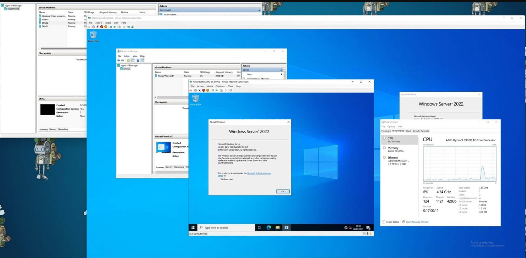Open Recycle Bin on SRV02 desktop
Viewport: 526px width, 258px height.
point(93,36)
